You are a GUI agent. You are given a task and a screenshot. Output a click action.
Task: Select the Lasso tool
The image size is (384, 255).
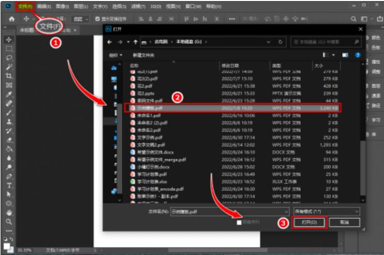(x=9, y=58)
